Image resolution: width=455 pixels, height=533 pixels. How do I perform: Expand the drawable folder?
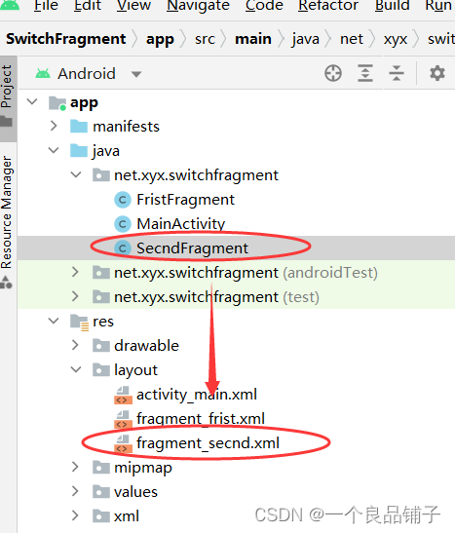tap(75, 345)
